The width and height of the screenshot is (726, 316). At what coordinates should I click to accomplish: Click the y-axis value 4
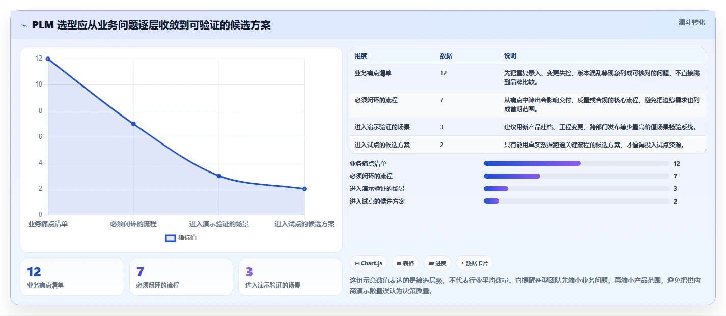(40, 163)
